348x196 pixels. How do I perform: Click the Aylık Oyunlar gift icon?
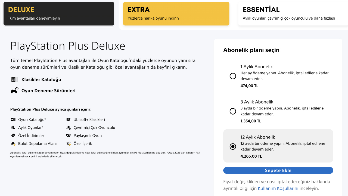[13, 127]
